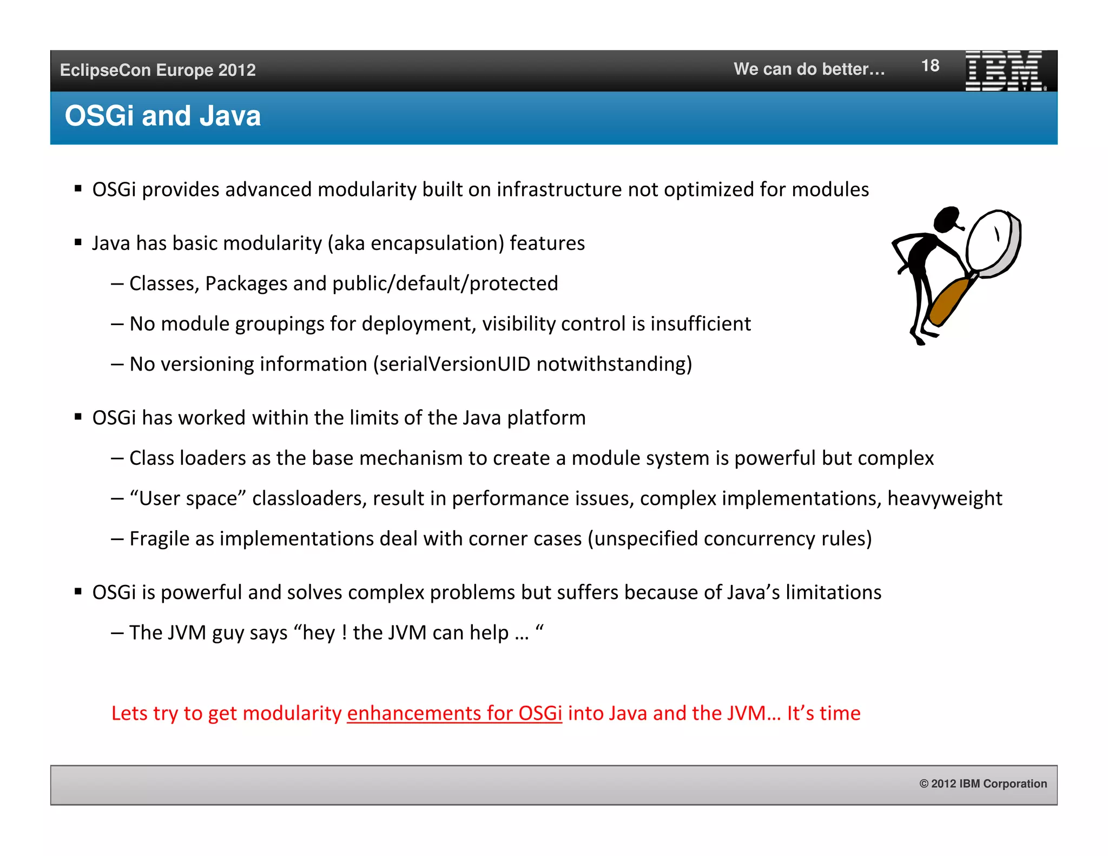Viewport: 1108px width, 856px height.
Task: Click the 'EclipseCon Europe 2012' header text
Action: tap(158, 70)
